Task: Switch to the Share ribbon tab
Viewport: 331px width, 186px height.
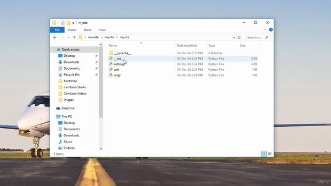Action: coord(87,30)
